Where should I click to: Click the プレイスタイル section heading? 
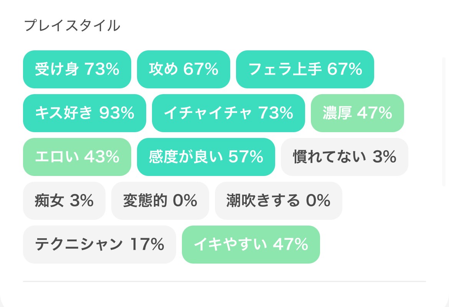pyautogui.click(x=72, y=26)
